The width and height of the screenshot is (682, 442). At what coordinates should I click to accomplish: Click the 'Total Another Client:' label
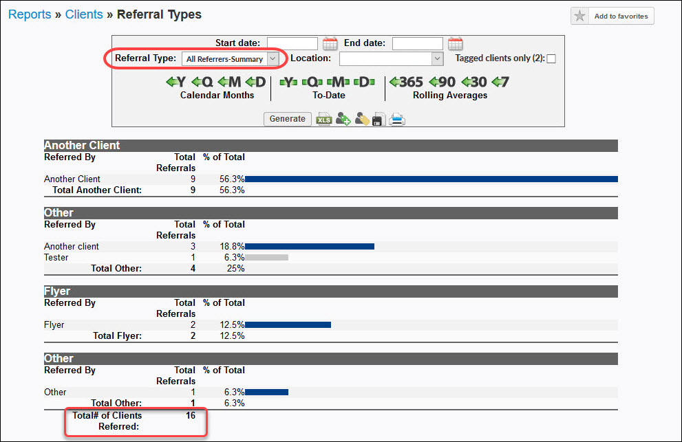point(97,190)
